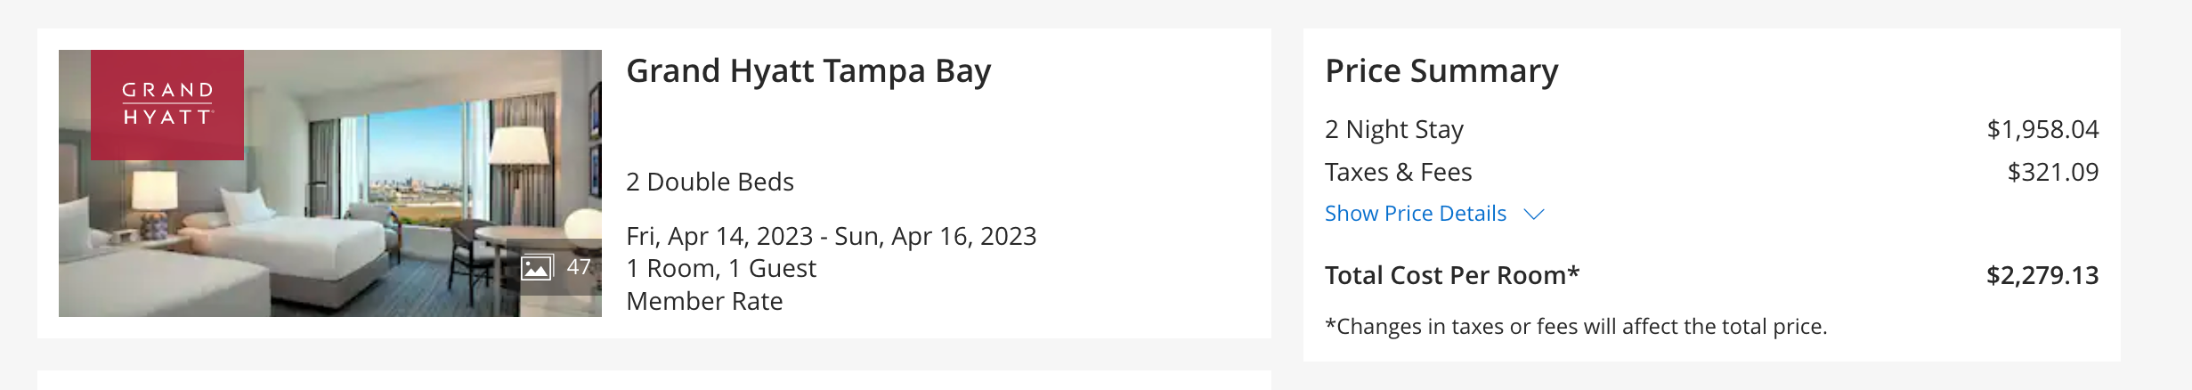Click the $2,279.13 total amount
This screenshot has height=390, width=2192.
pos(2042,275)
